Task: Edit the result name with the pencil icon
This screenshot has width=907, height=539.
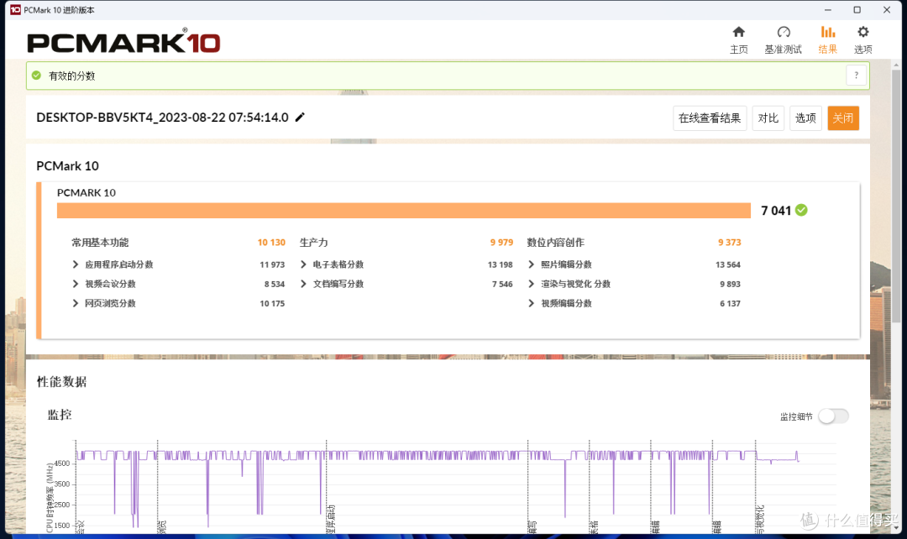Action: point(300,117)
